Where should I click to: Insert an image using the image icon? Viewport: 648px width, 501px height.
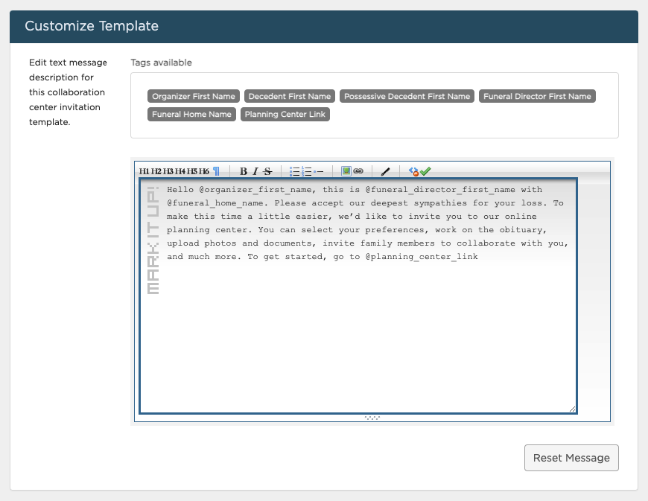pyautogui.click(x=345, y=171)
